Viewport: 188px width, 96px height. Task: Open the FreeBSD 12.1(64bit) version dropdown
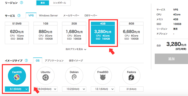point(103,89)
